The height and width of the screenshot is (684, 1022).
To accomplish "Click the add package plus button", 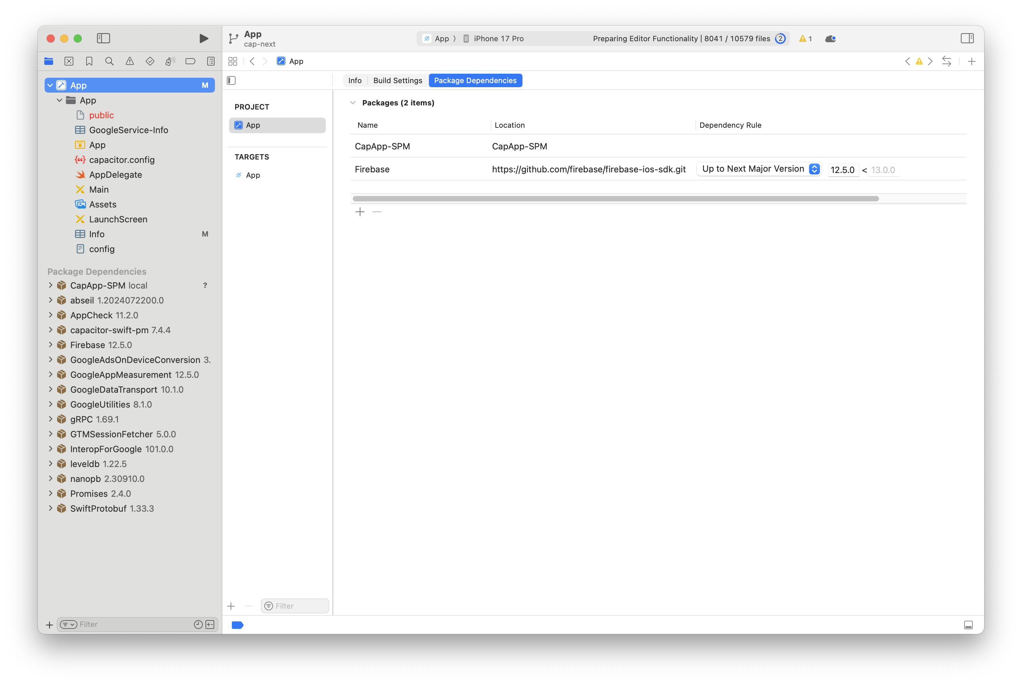I will click(360, 213).
